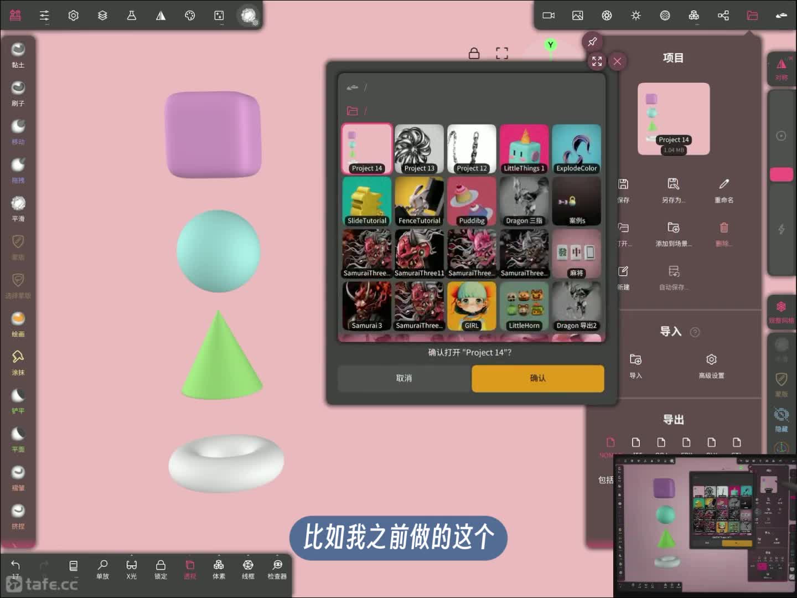797x598 pixels.
Task: Open the flask tools menu in top toolbar
Action: pyautogui.click(x=132, y=16)
